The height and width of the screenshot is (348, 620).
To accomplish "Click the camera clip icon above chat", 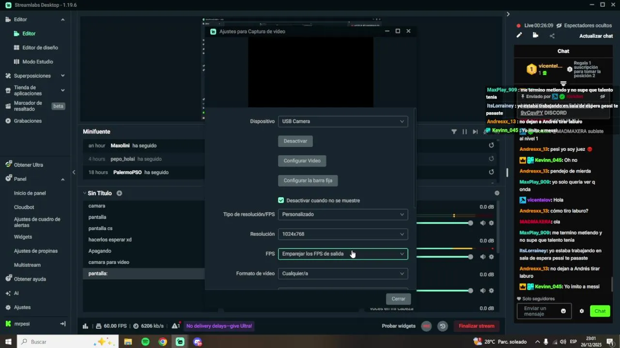I will (535, 35).
